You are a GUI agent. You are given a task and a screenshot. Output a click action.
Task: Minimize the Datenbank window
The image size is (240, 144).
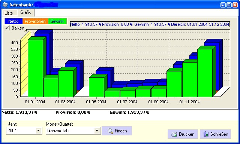[x=223, y=5]
